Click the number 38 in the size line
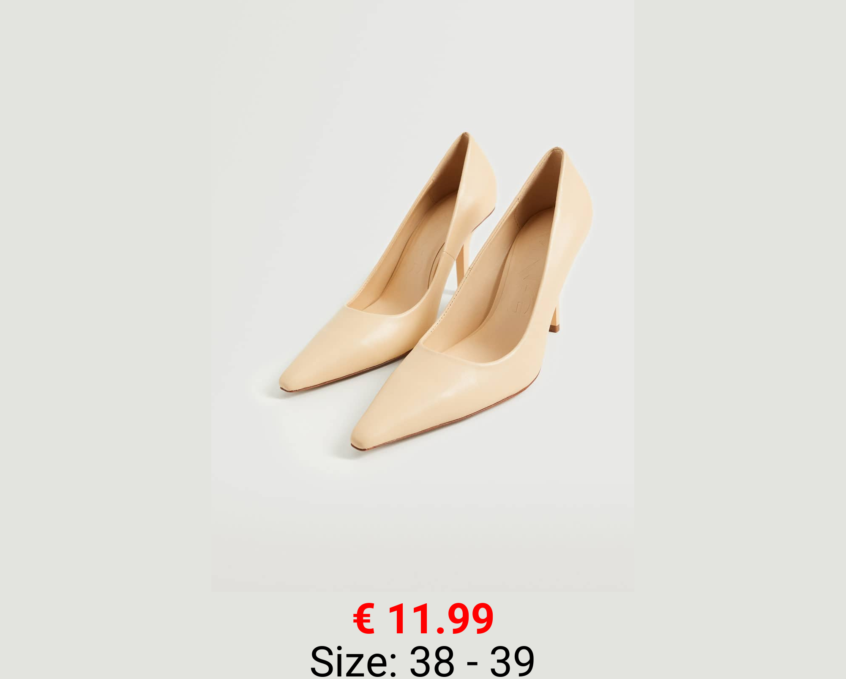The height and width of the screenshot is (679, 846). click(x=432, y=661)
